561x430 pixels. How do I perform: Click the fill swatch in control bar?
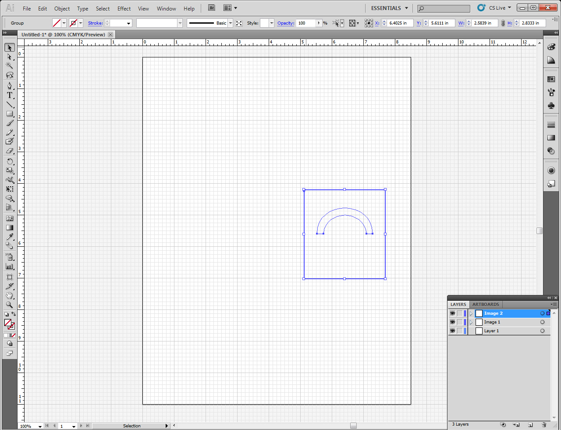[57, 23]
